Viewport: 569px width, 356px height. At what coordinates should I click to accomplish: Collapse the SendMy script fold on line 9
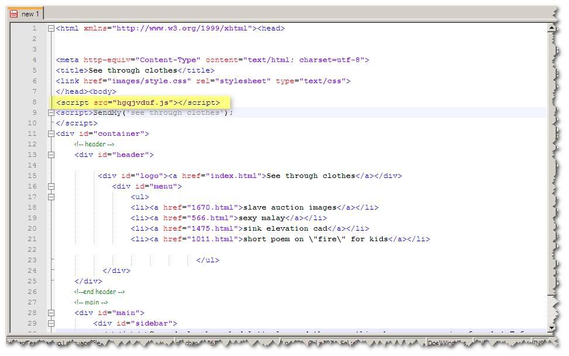coord(51,112)
